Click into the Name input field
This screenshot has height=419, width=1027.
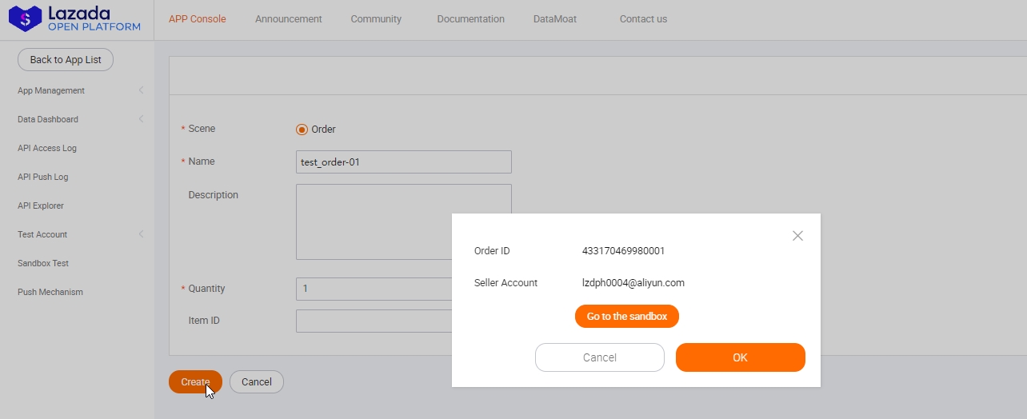[x=403, y=162]
